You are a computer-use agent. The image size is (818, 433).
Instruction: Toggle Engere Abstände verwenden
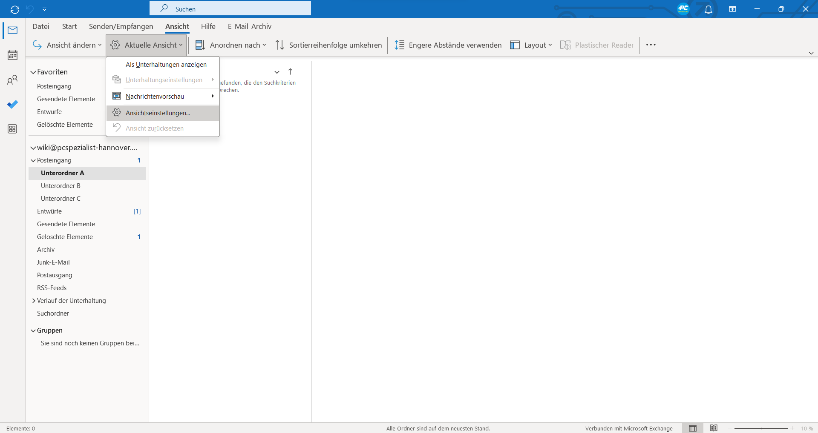click(x=448, y=45)
